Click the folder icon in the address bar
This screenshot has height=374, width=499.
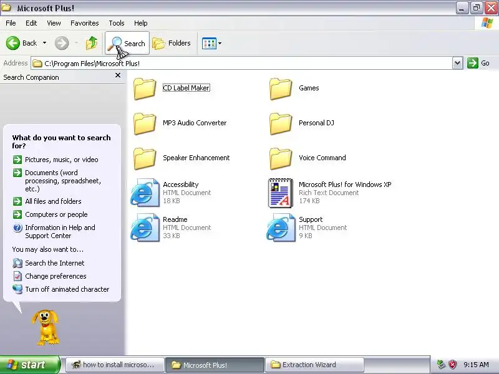point(37,64)
